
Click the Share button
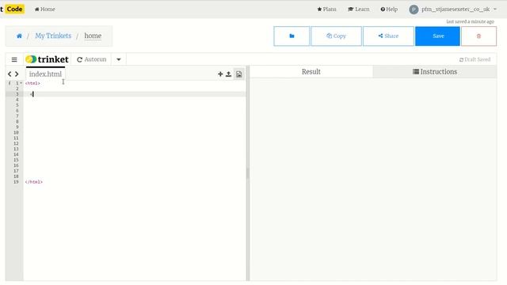pos(388,36)
